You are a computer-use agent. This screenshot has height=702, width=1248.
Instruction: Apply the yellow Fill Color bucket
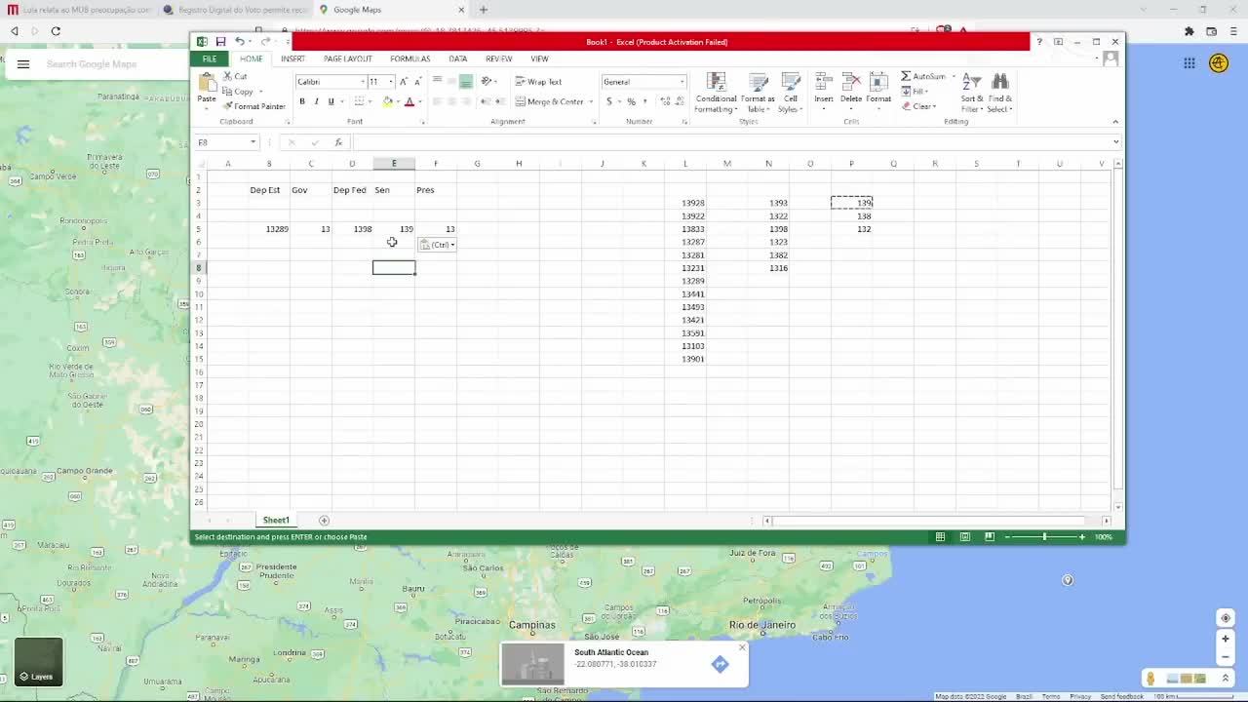[x=387, y=101]
